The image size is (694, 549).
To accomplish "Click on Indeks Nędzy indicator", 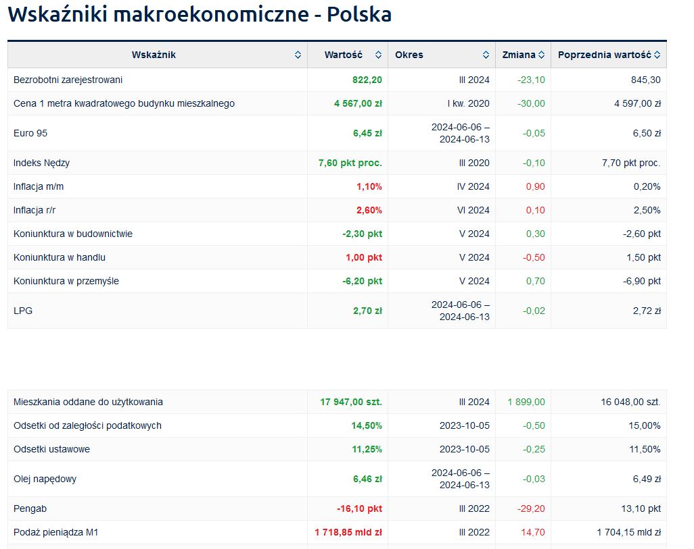I will coord(41,163).
